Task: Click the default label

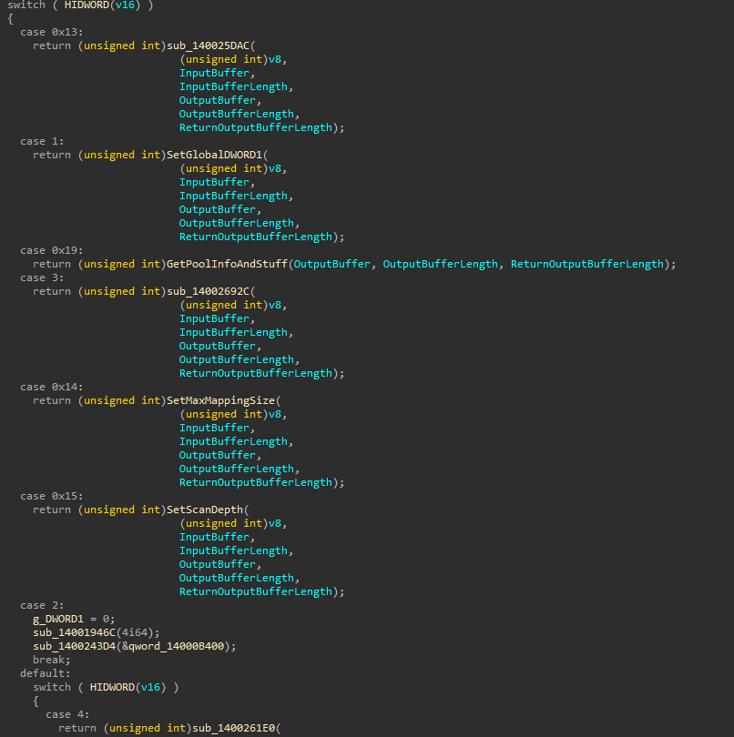Action: [45, 673]
